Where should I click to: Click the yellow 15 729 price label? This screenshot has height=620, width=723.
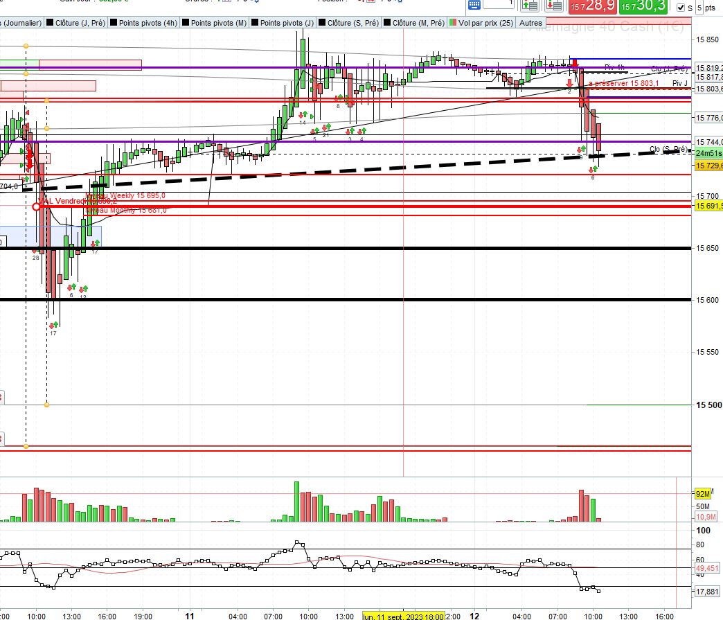(708, 166)
